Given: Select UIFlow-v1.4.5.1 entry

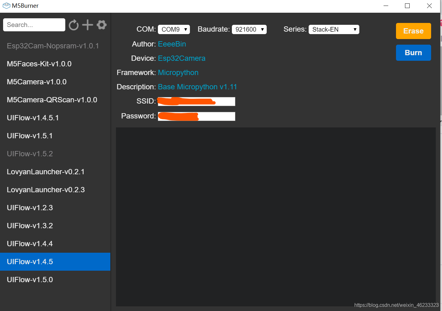Looking at the screenshot, I should click(55, 118).
